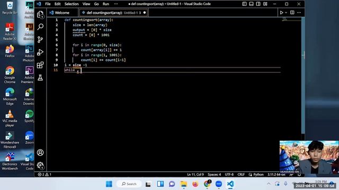Open Task View on the taskbar
Image resolution: width=339 pixels, height=190 pixels.
148,184
